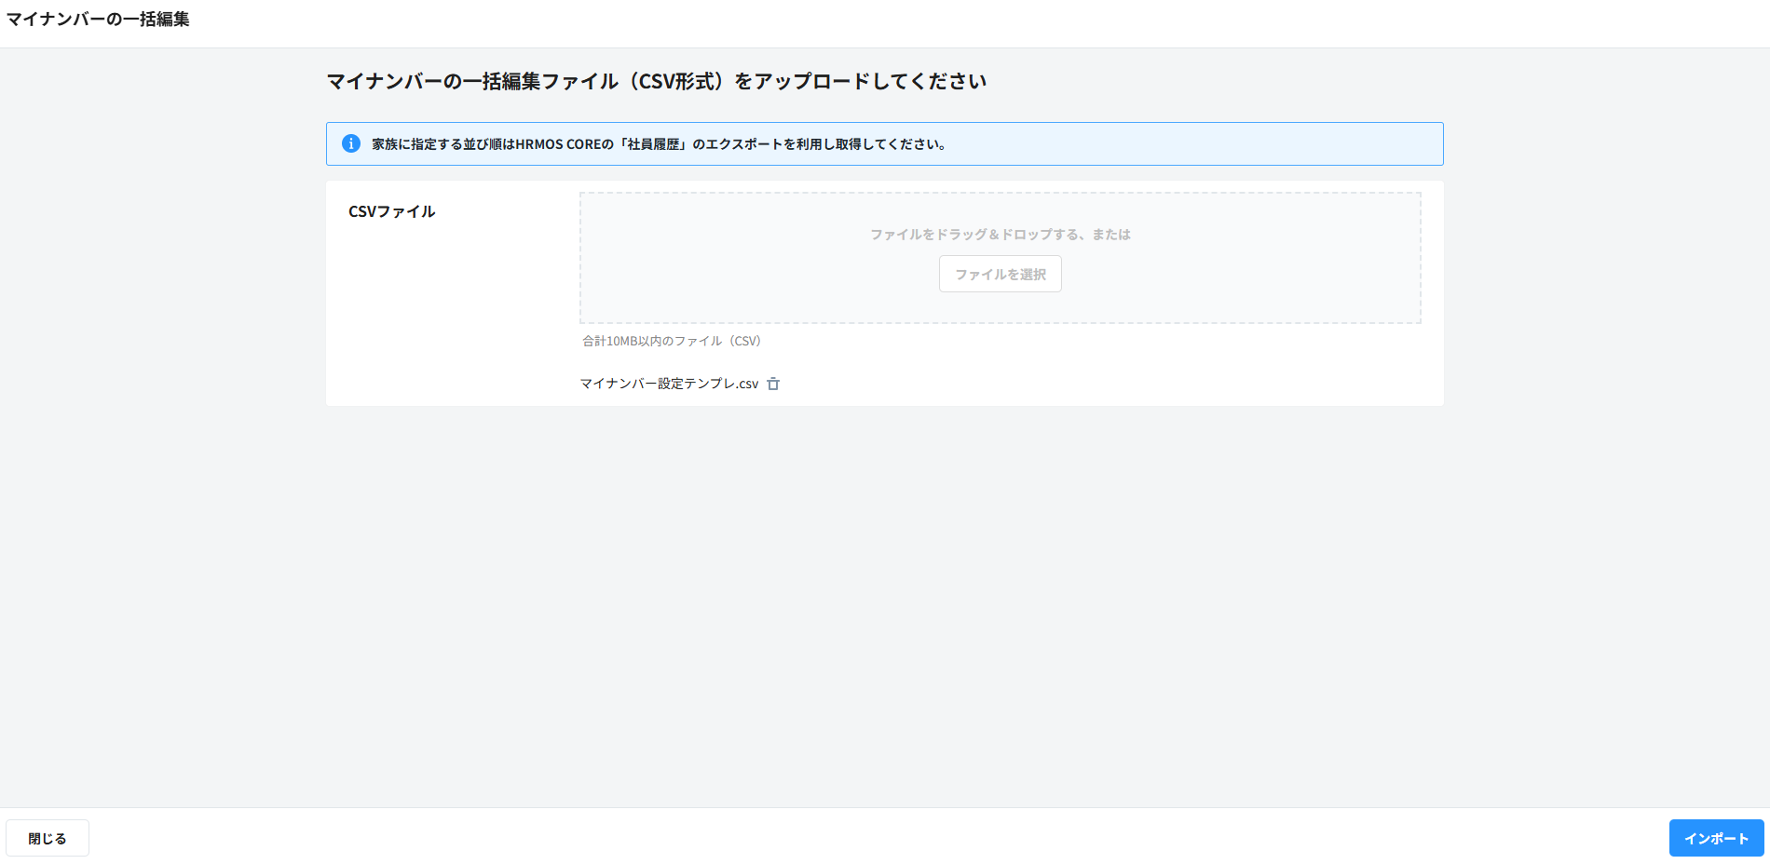Click the blue インポート button
The image size is (1770, 864).
point(1715,838)
